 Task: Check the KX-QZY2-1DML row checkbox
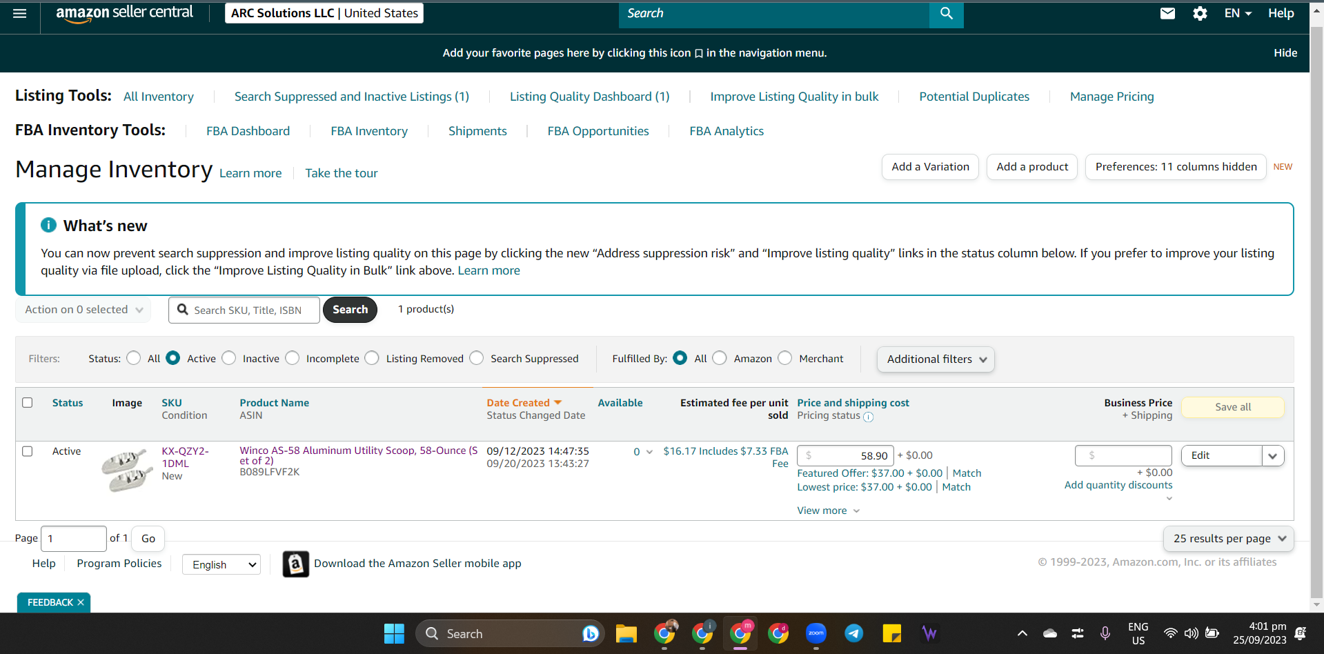[x=28, y=451]
